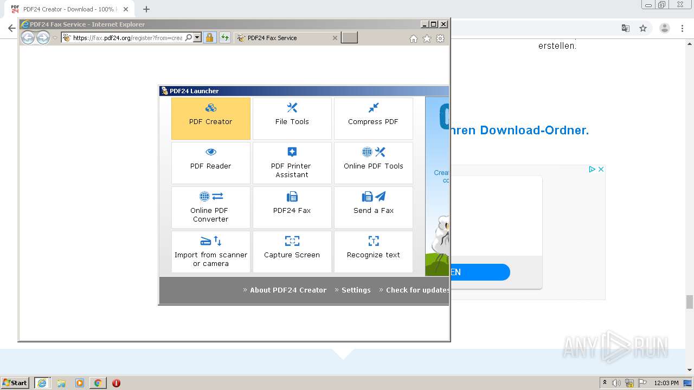694x390 pixels.
Task: Click the blue ad button
Action: 480,272
